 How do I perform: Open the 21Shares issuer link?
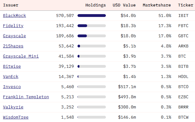point(13,46)
